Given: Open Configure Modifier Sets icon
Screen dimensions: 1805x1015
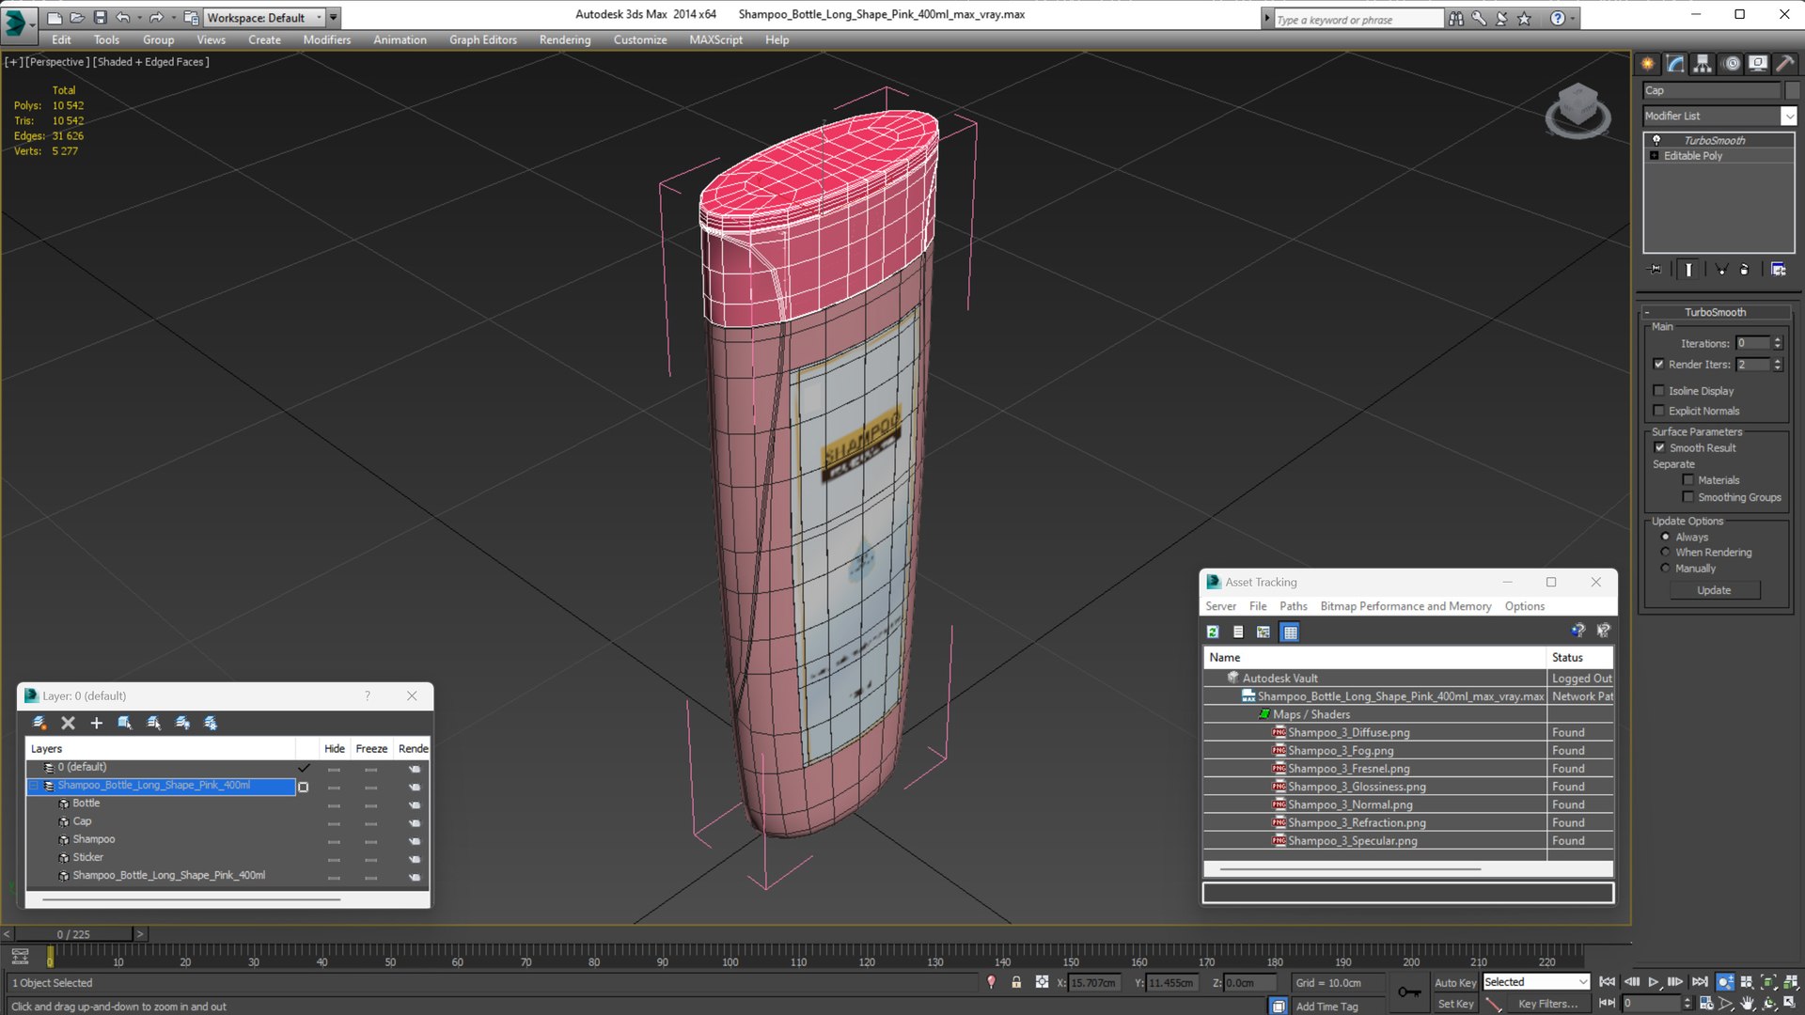Looking at the screenshot, I should tap(1778, 270).
